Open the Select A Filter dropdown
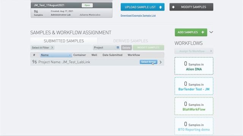The width and height of the screenshot is (243, 136). coord(43,48)
